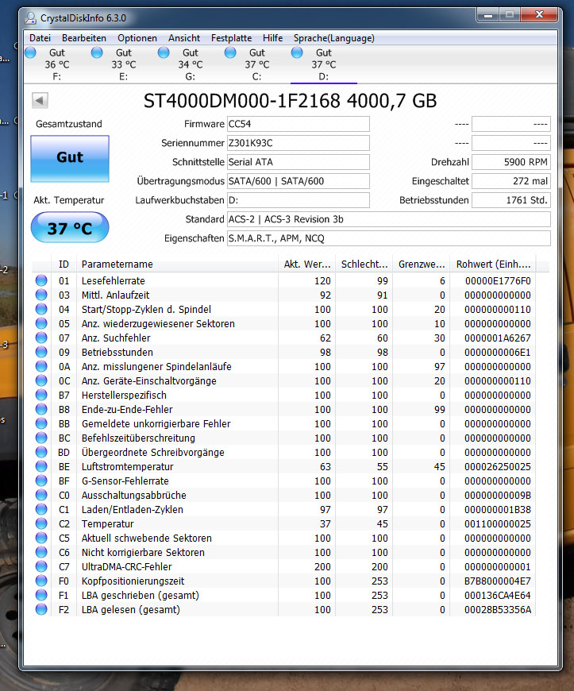Click status icon of Start/Stopp-Zyklen row
Viewport: 574px width, 691px height.
click(x=41, y=309)
